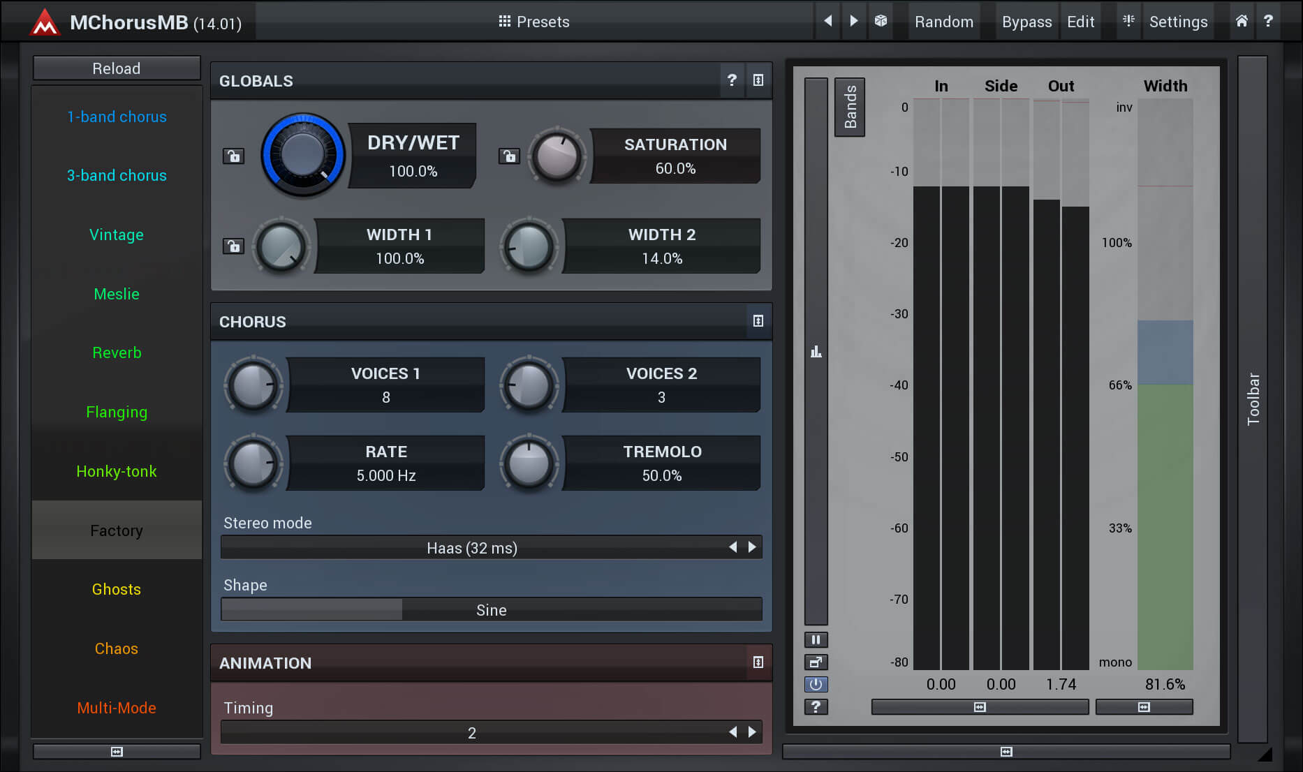
Task: Select the Ghosts preset
Action: click(117, 589)
